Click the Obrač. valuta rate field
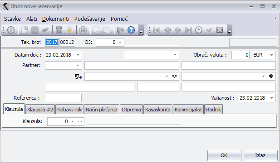 tap(241, 55)
